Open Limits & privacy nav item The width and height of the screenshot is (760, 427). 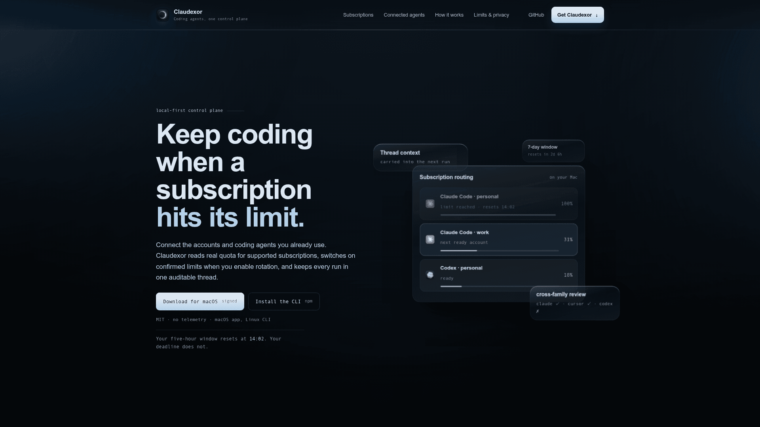coord(491,15)
